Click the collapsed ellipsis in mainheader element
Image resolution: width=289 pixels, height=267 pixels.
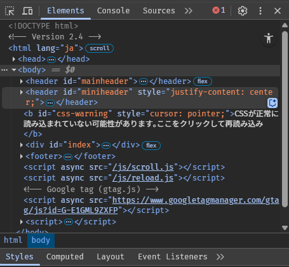(144, 81)
